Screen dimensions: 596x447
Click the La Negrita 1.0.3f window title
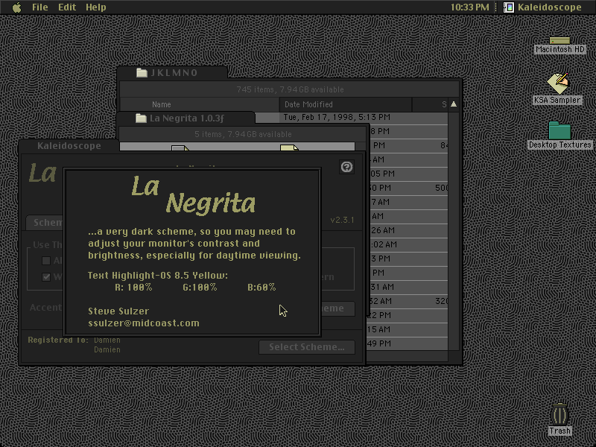click(187, 118)
